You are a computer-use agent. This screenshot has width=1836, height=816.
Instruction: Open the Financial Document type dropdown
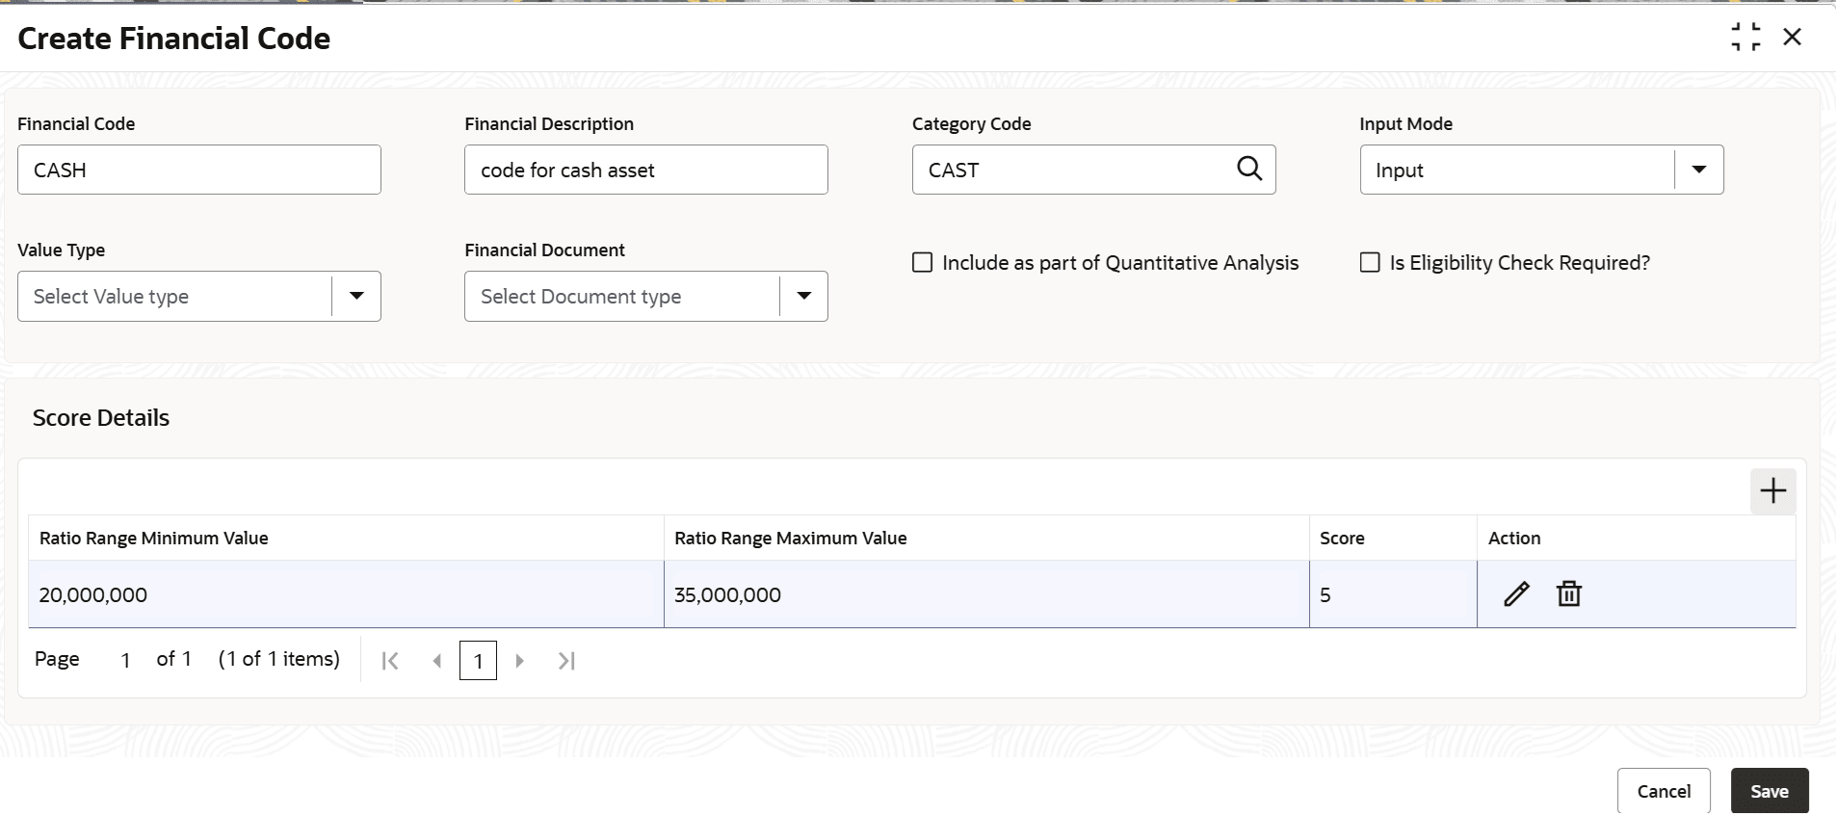[x=803, y=296]
